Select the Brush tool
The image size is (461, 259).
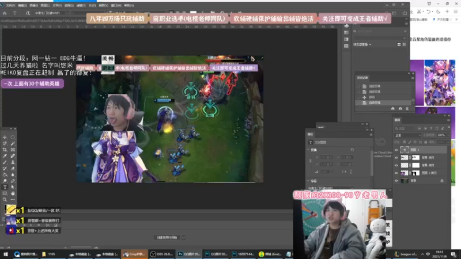[x=5, y=162]
